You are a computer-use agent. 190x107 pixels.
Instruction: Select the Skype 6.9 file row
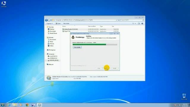click(x=90, y=31)
